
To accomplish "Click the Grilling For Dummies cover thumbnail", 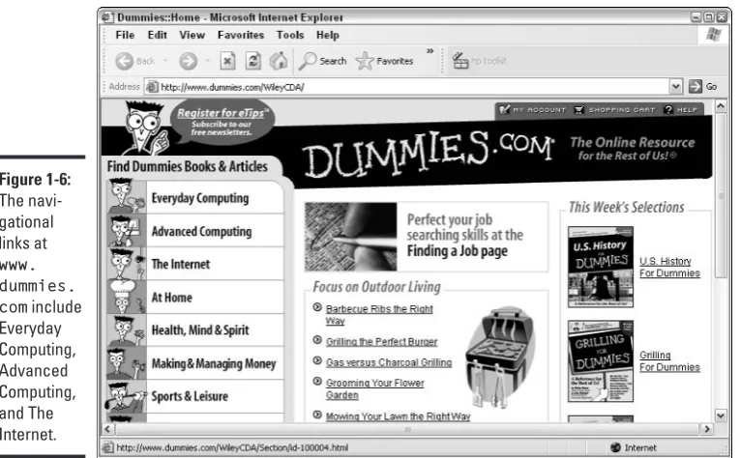I will tap(601, 361).
